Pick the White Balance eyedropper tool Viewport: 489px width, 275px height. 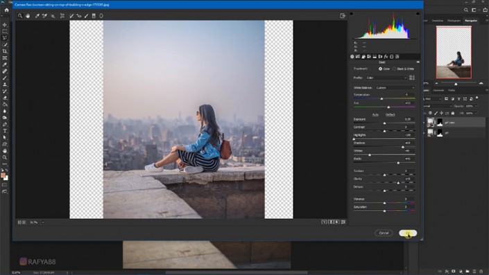pos(37,16)
